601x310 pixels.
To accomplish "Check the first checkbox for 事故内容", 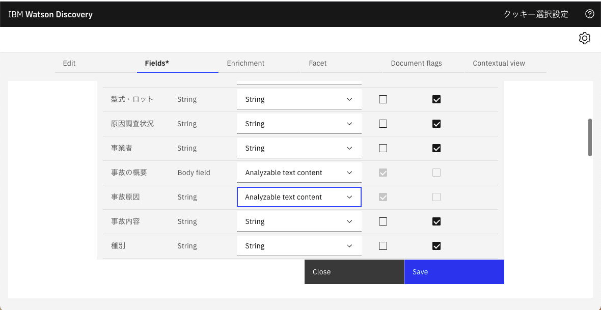I will tap(383, 221).
